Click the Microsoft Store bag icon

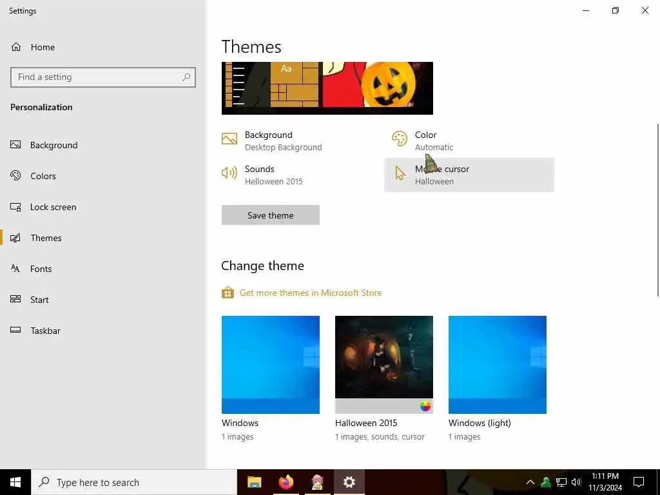pyautogui.click(x=228, y=293)
